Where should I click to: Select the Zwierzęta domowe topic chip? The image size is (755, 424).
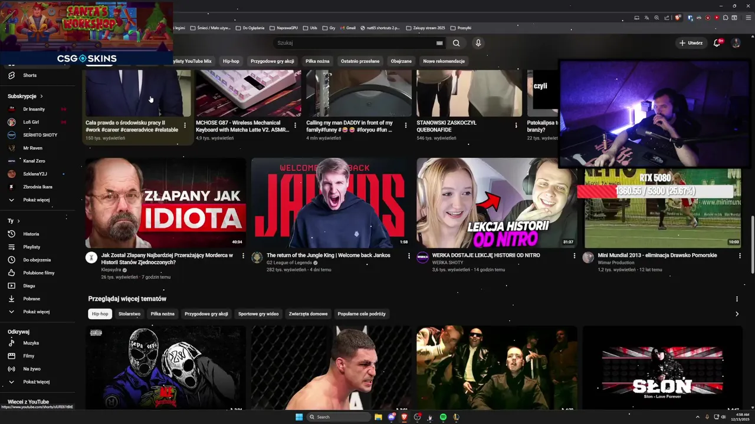[308, 314]
